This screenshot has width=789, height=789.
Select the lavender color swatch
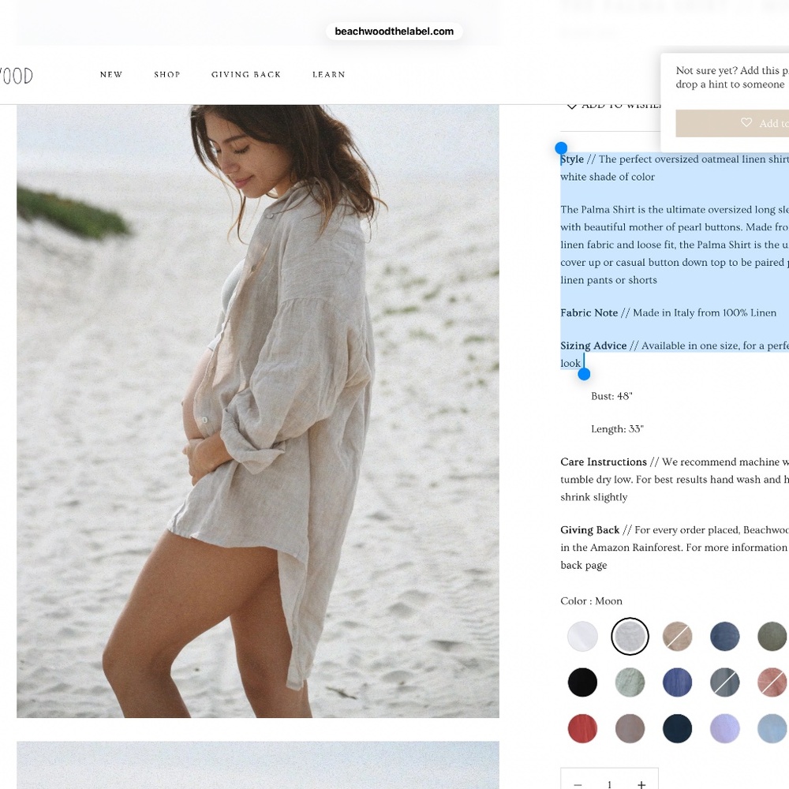pos(724,728)
